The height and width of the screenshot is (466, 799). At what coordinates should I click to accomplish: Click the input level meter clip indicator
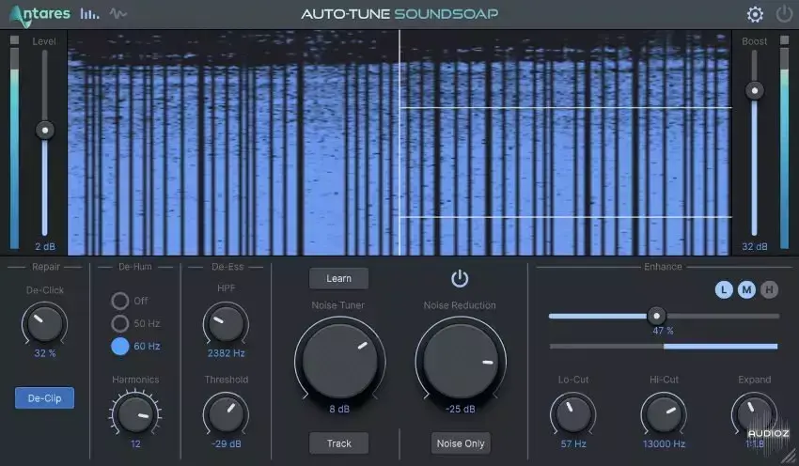(x=14, y=39)
